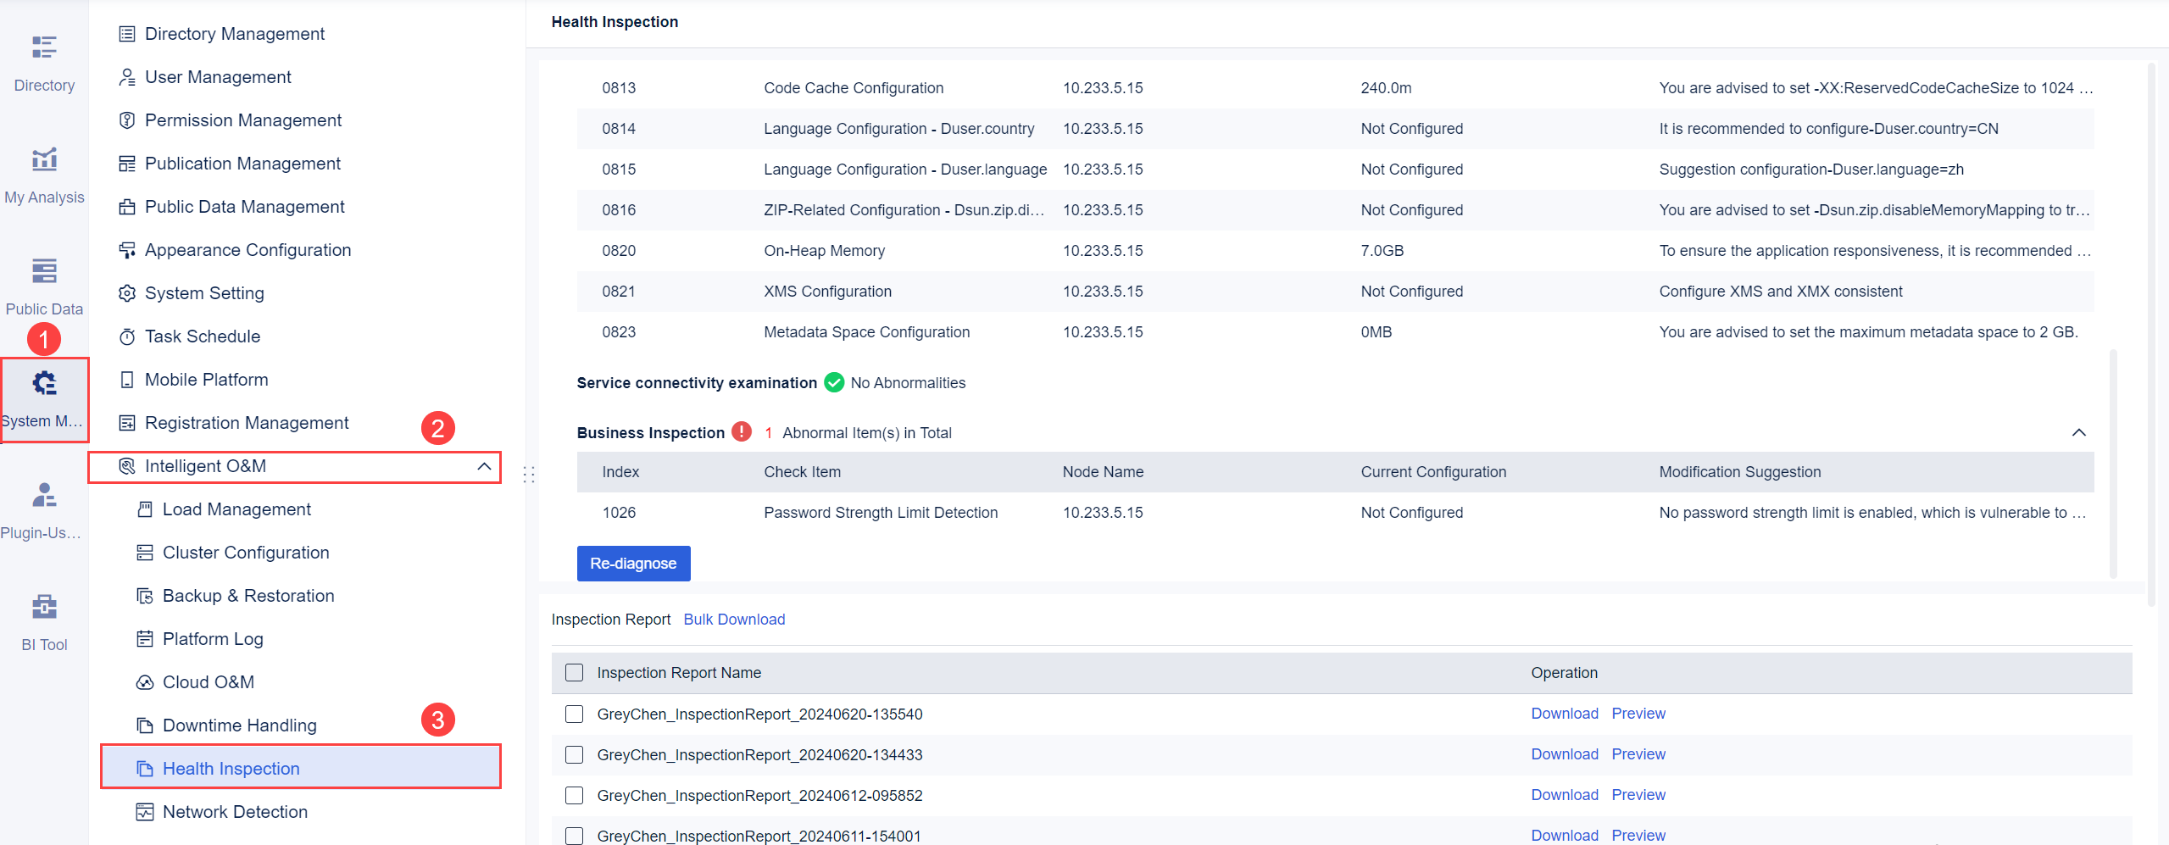Click the Task Schedule stopwatch icon

click(x=127, y=336)
